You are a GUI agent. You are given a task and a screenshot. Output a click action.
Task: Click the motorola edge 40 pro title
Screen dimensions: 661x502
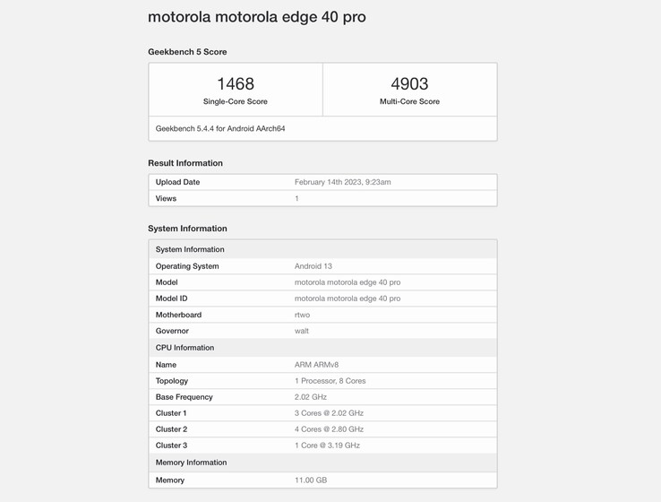tap(256, 17)
